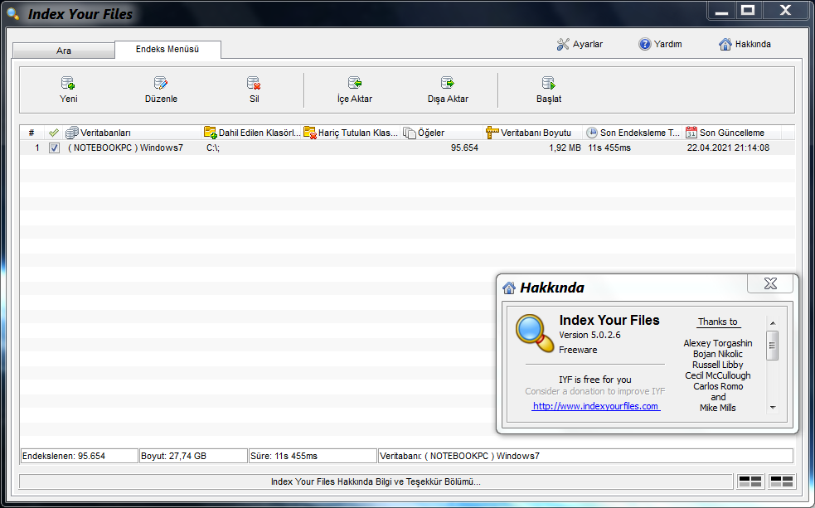Click the app magnifier icon in title bar
Image resolution: width=815 pixels, height=508 pixels.
[x=13, y=14]
